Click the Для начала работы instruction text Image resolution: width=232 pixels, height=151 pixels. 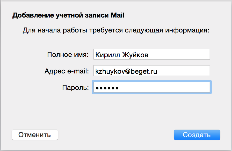click(x=116, y=30)
